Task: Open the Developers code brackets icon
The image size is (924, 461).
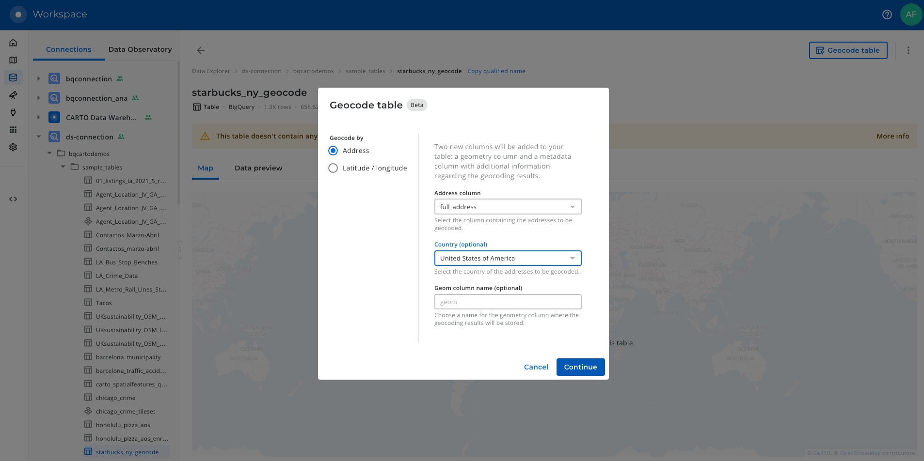Action: click(x=13, y=199)
